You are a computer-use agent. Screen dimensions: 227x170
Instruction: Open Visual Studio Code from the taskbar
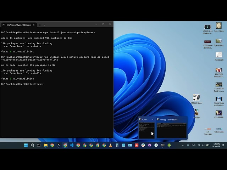pos(72,145)
